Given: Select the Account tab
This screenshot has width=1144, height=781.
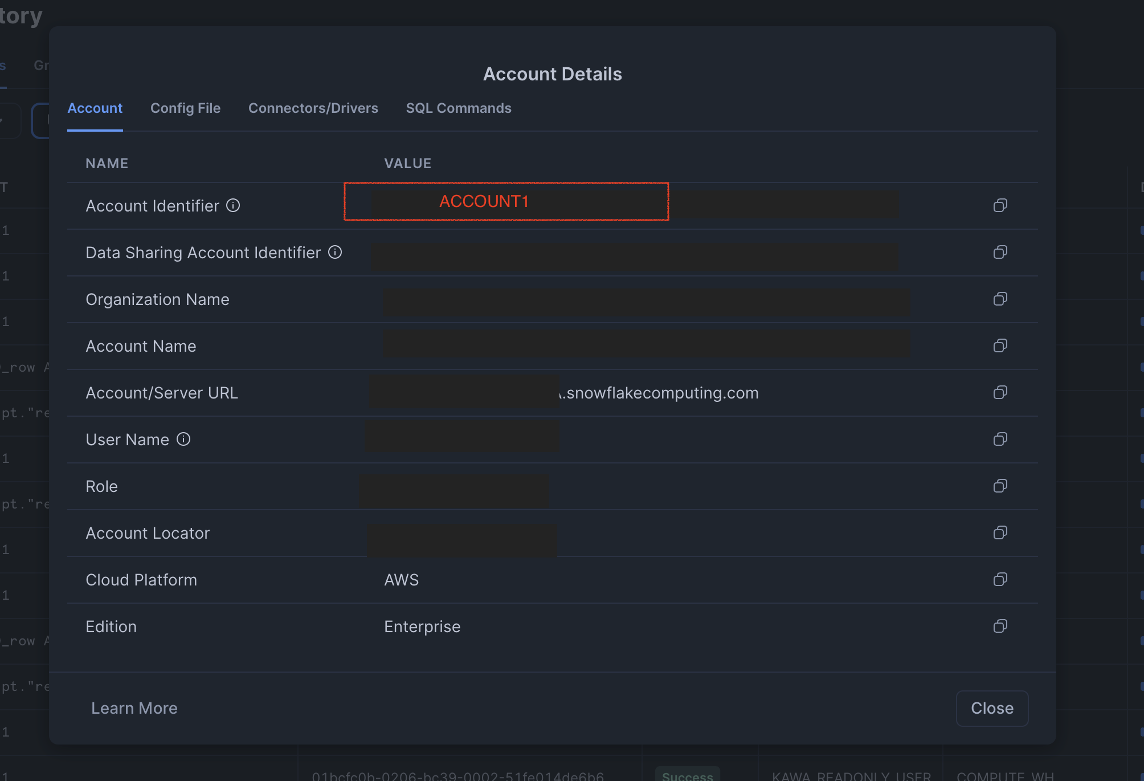Looking at the screenshot, I should (95, 108).
